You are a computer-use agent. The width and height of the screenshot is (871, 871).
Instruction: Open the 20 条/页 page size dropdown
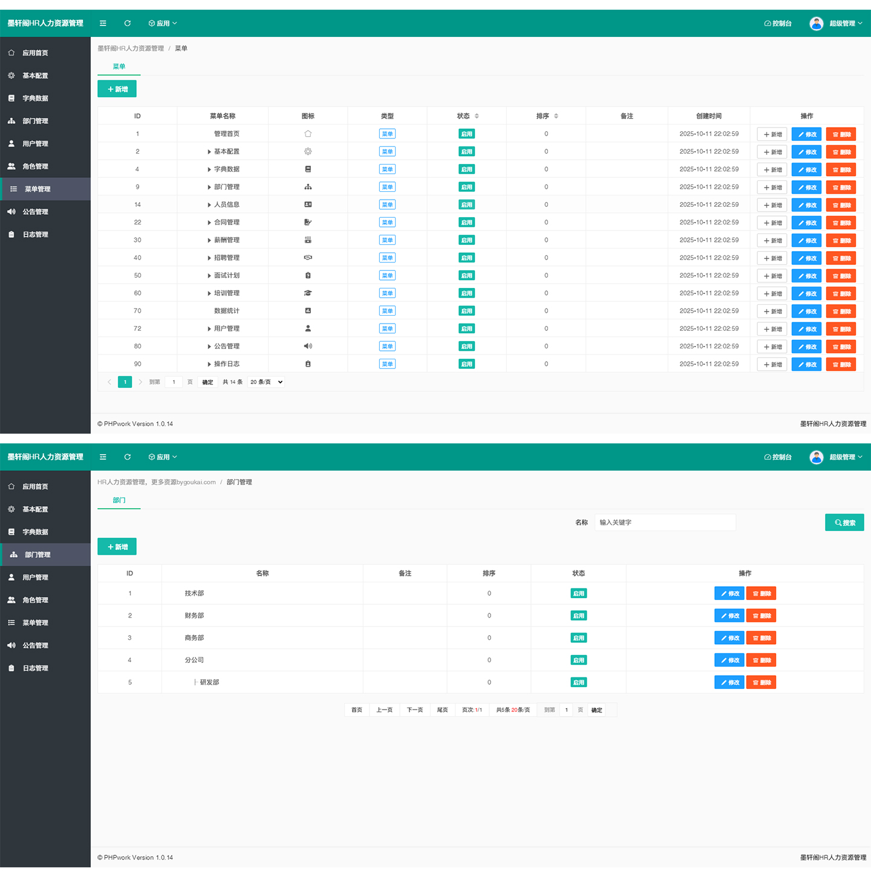[266, 382]
